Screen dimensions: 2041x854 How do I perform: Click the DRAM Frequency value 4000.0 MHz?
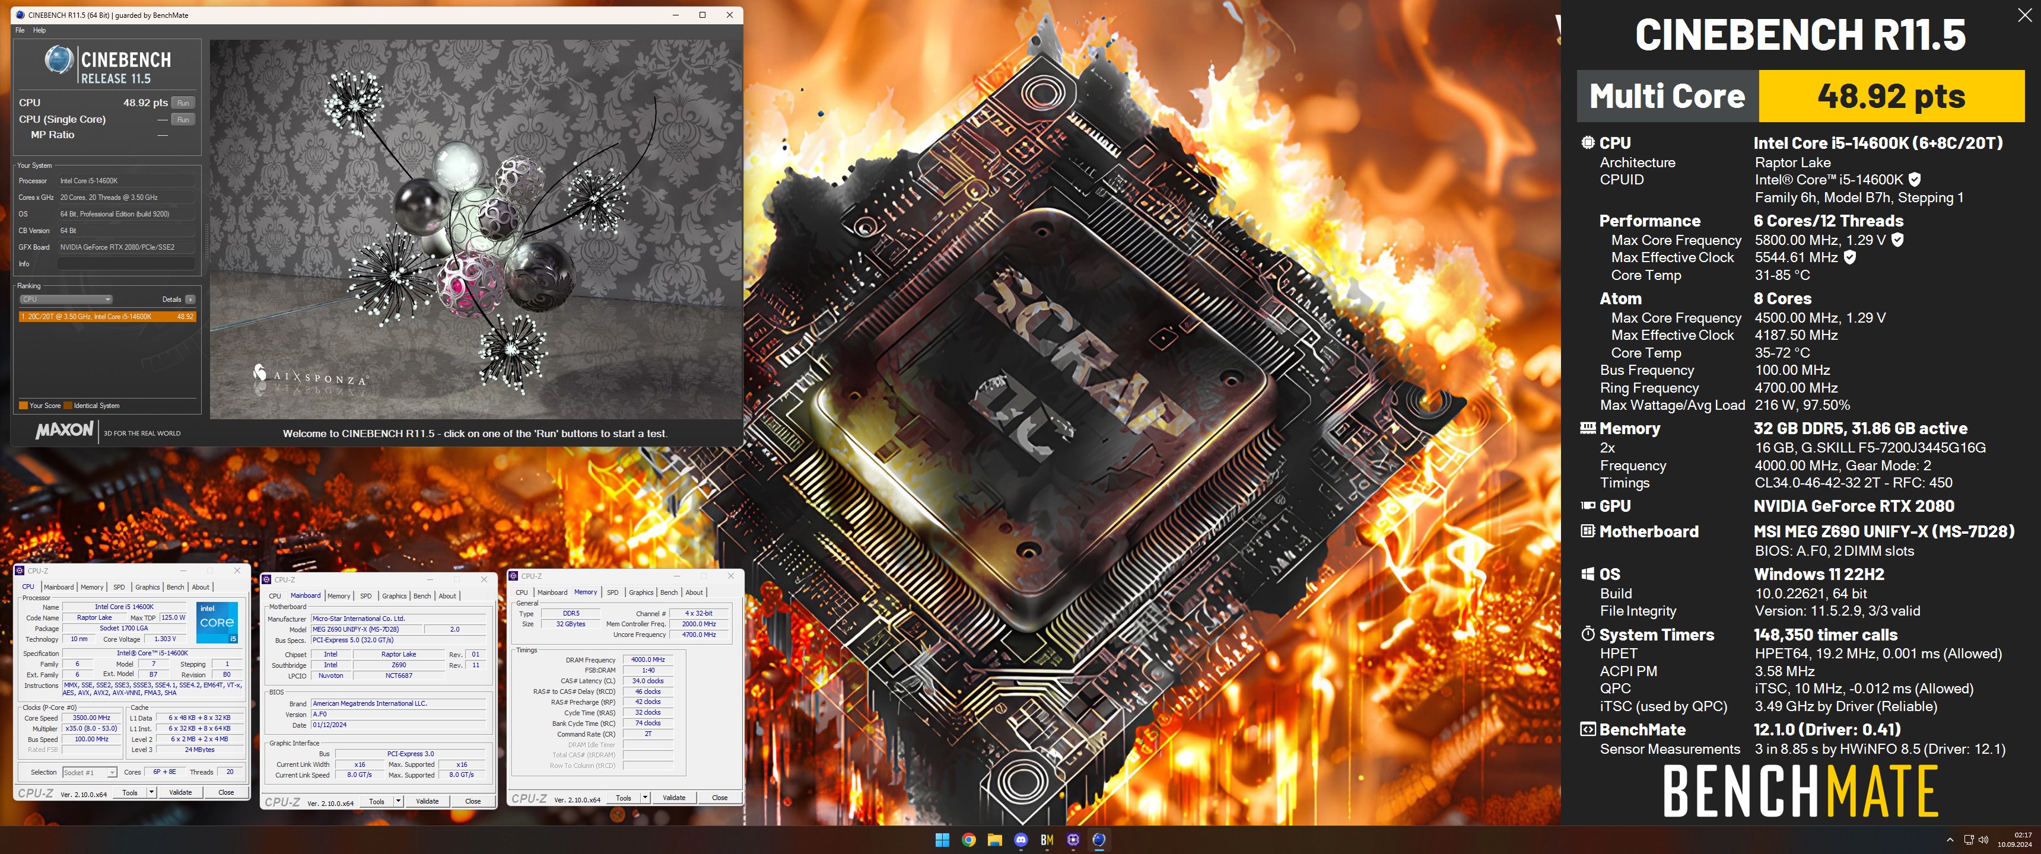pyautogui.click(x=648, y=659)
